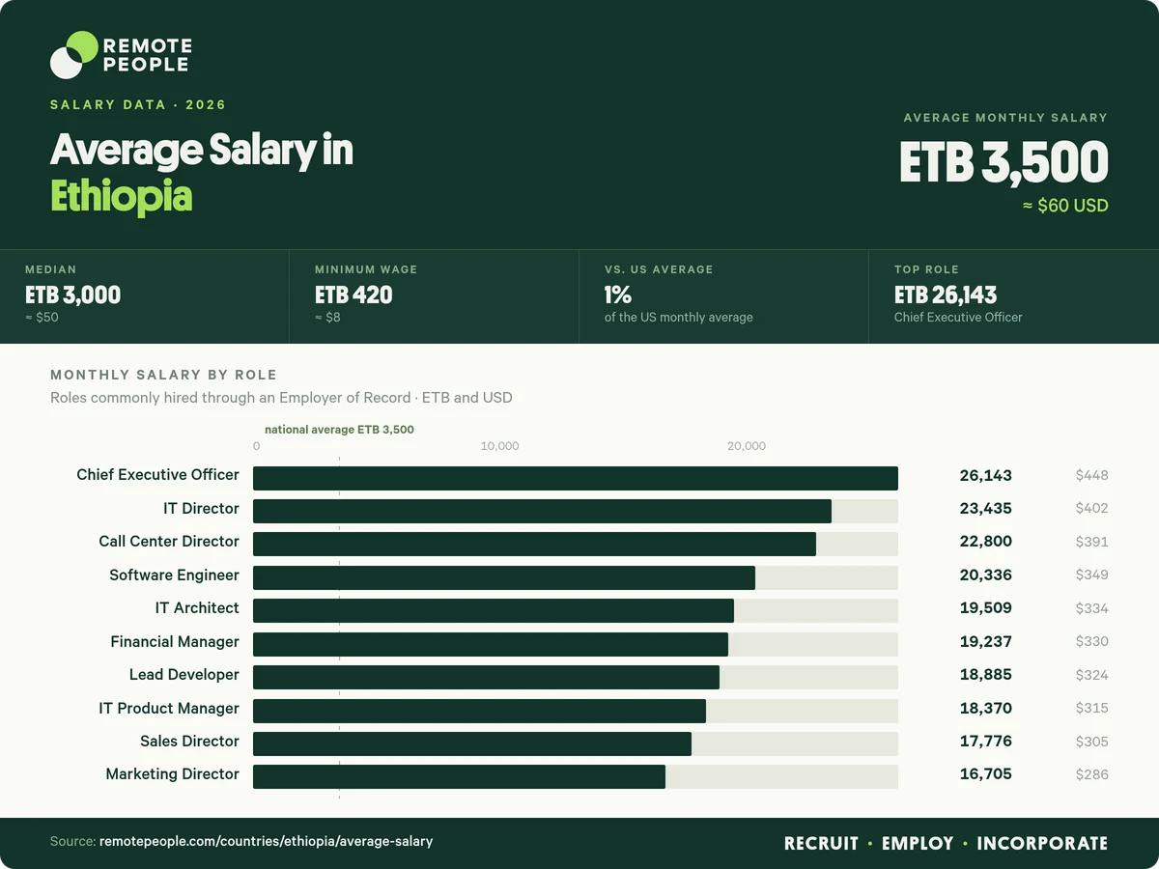Viewport: 1159px width, 869px height.
Task: Click the '$315' USD amount
Action: pos(1092,709)
